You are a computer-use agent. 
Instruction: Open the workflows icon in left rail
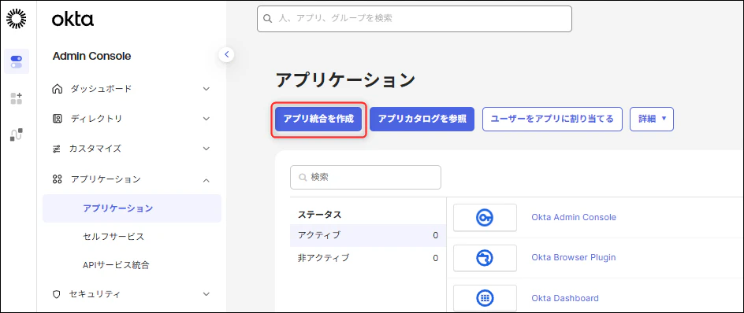point(17,134)
